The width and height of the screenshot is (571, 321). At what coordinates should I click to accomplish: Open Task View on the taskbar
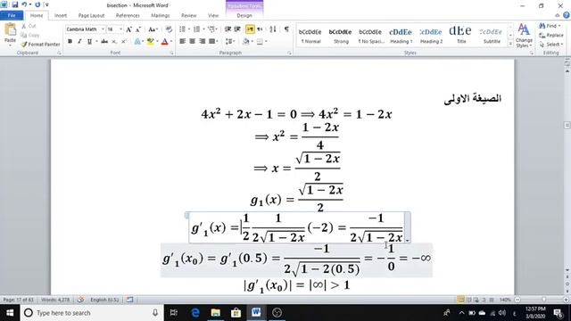(x=174, y=313)
